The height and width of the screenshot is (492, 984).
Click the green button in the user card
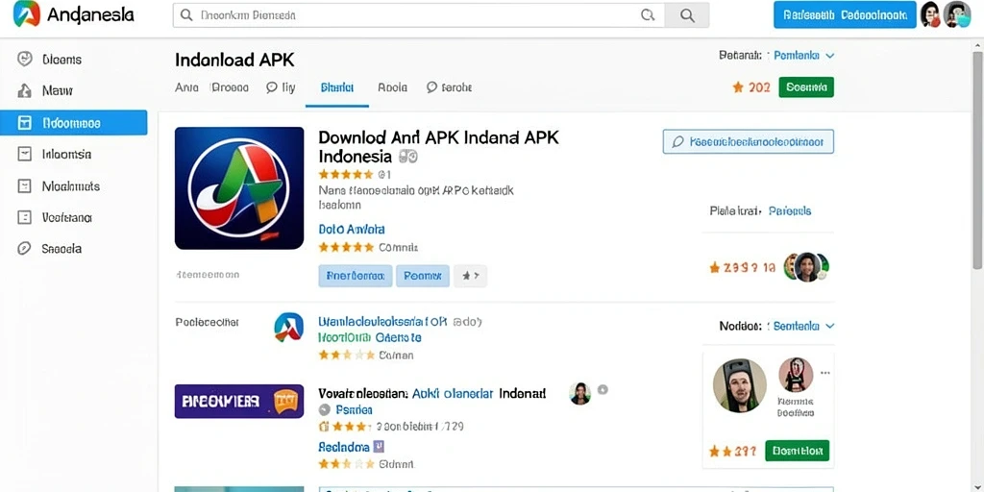pyautogui.click(x=797, y=451)
